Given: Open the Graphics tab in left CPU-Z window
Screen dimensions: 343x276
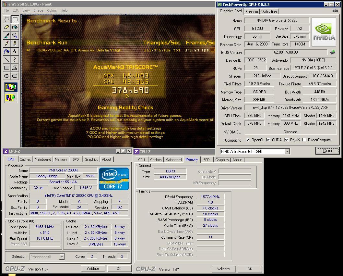Looking at the screenshot, I should point(91,159).
